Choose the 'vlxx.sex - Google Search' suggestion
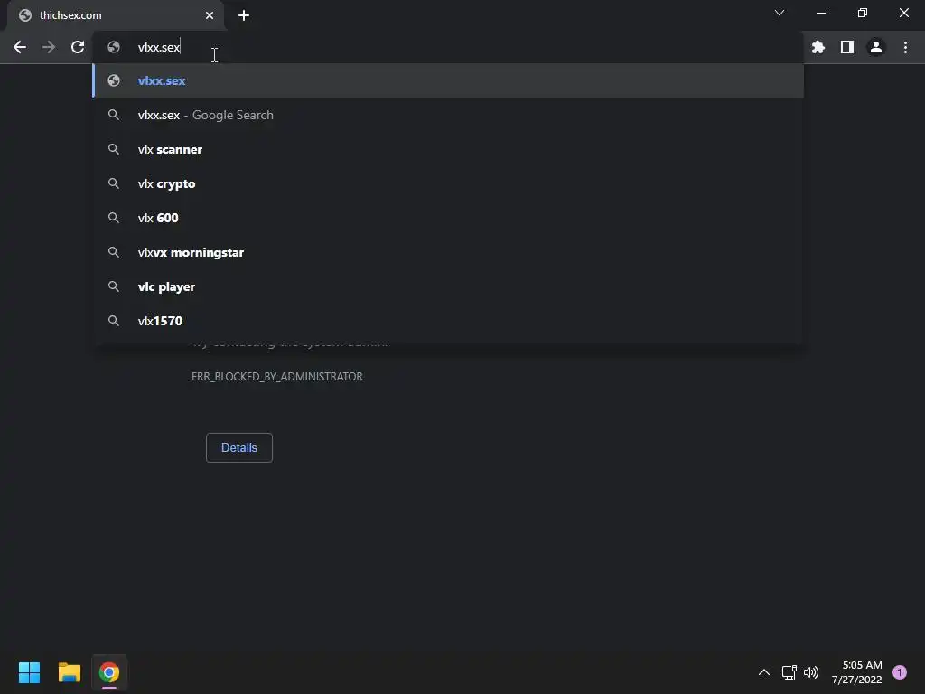The width and height of the screenshot is (925, 694). coord(448,115)
